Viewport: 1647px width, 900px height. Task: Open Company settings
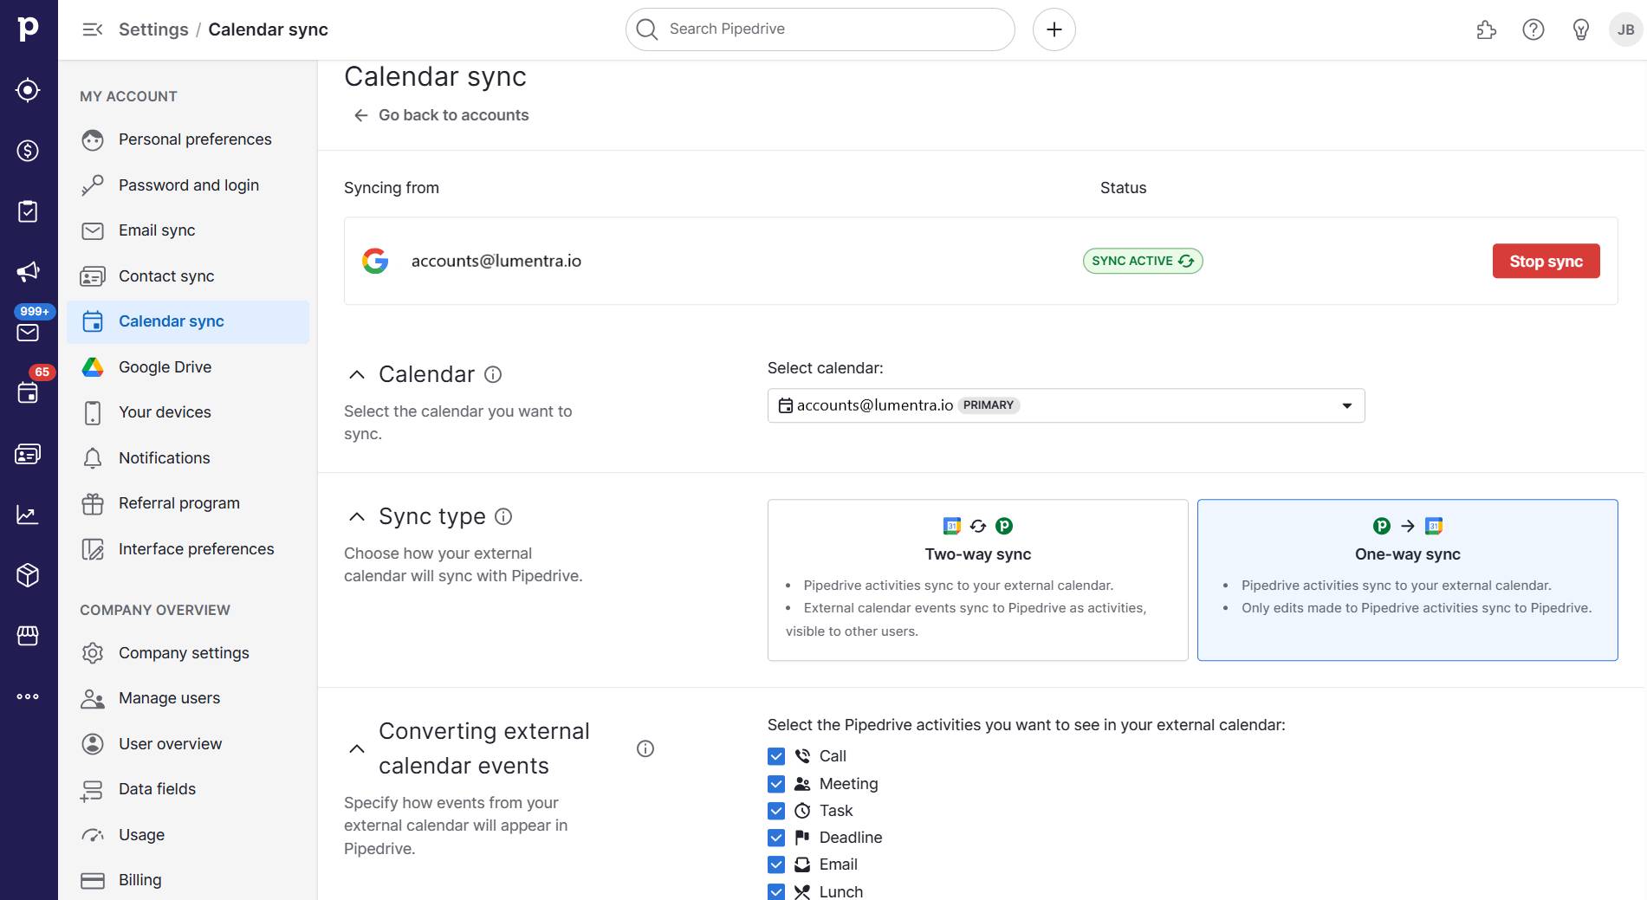(x=184, y=652)
